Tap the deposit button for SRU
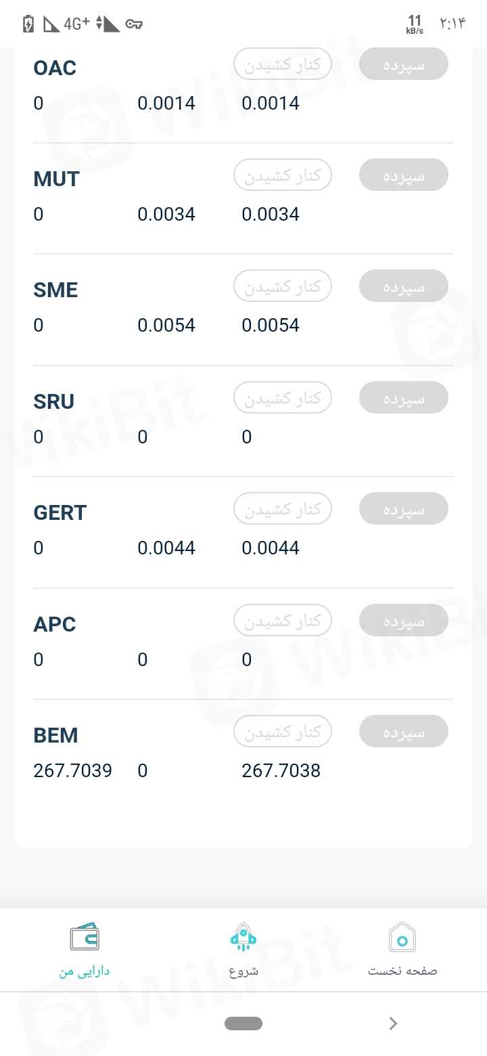The width and height of the screenshot is (487, 1056). point(403,398)
